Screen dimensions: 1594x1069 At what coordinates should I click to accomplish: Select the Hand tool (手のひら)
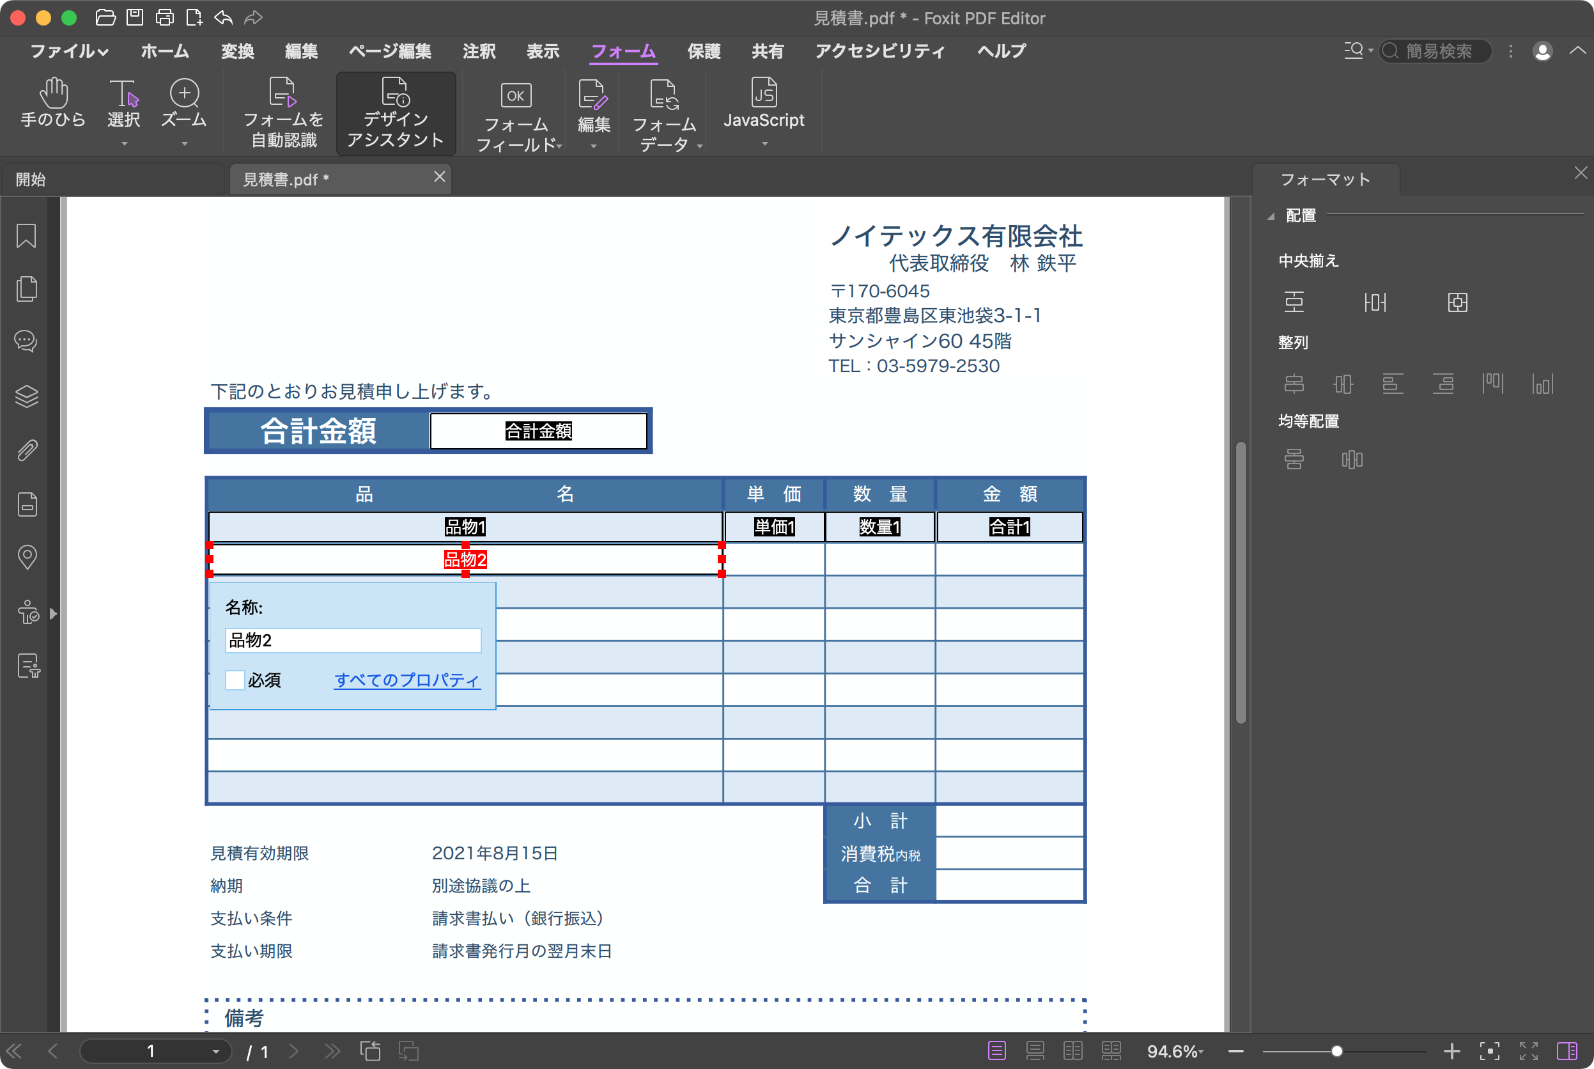pyautogui.click(x=55, y=106)
